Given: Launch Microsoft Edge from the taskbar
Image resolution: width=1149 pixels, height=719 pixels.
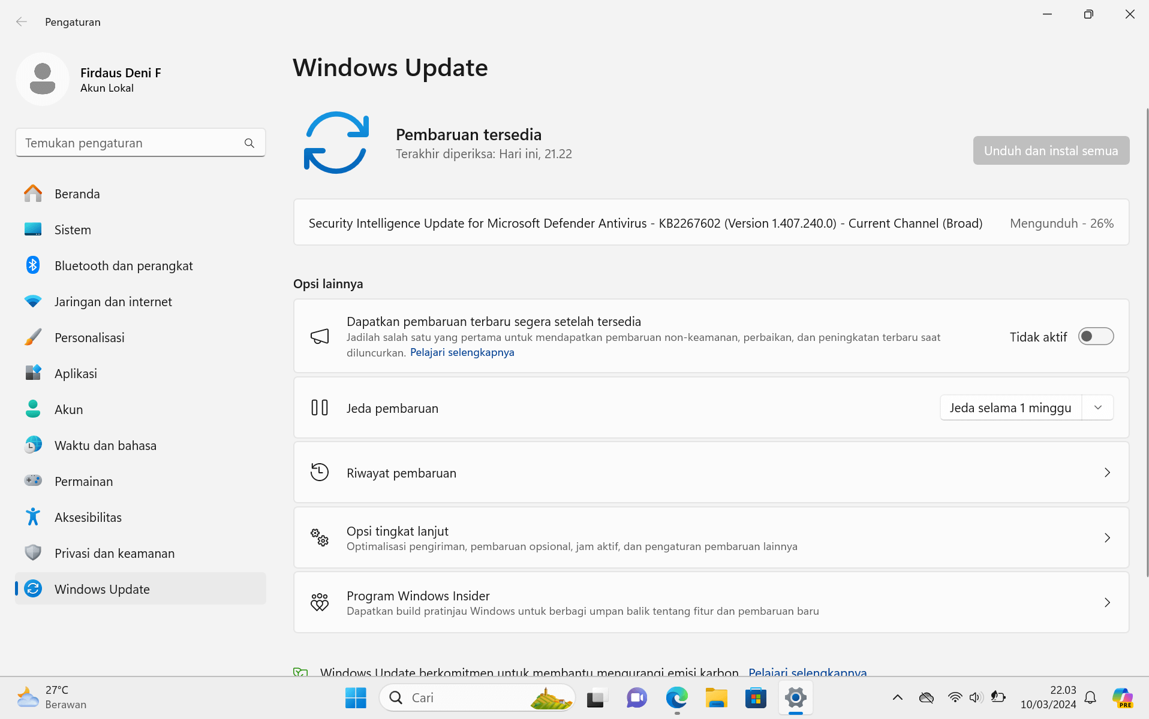Looking at the screenshot, I should [676, 697].
